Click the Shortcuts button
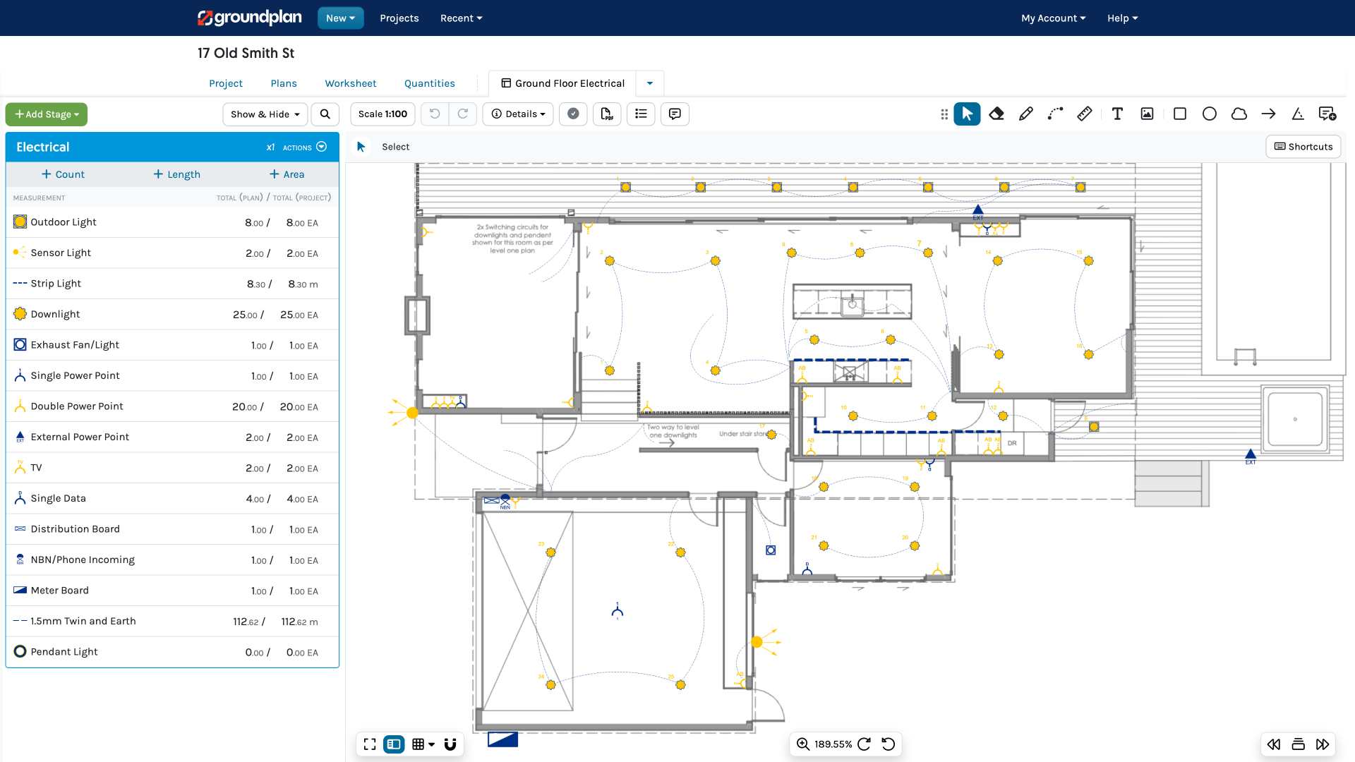 tap(1303, 147)
